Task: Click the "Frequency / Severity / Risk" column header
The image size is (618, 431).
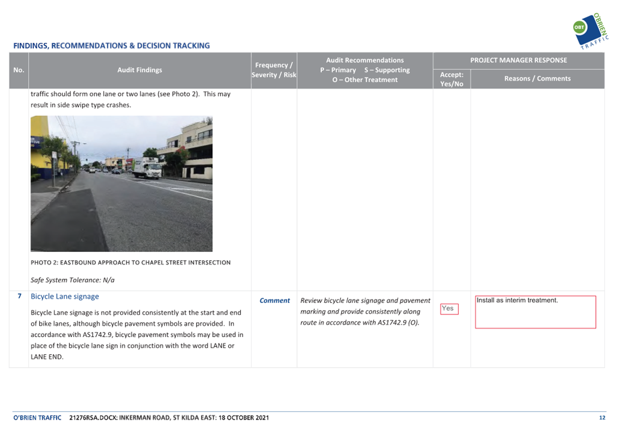Action: tap(274, 70)
